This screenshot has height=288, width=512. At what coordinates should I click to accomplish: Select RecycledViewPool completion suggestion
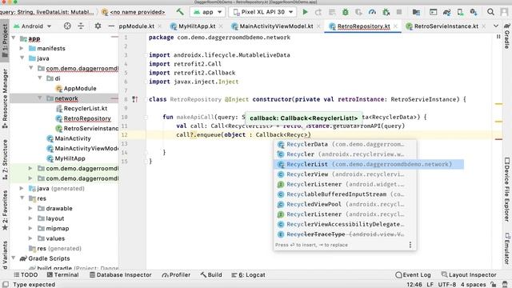coord(345,205)
